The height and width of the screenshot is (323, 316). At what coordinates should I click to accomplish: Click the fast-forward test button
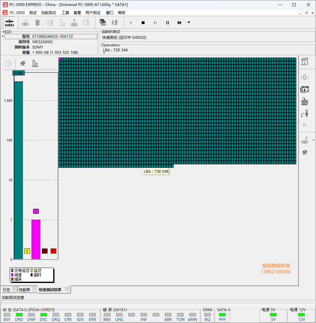pyautogui.click(x=179, y=23)
